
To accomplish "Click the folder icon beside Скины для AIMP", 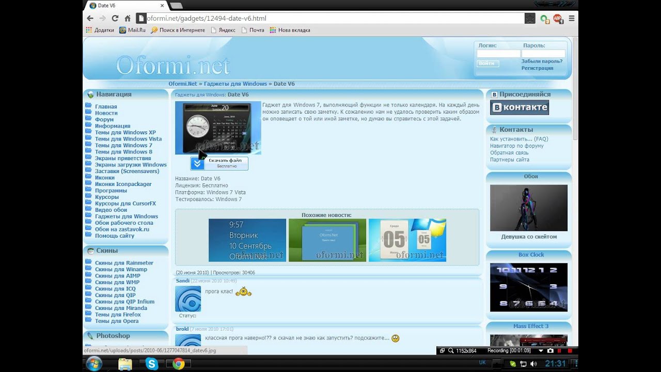I will 88,275.
